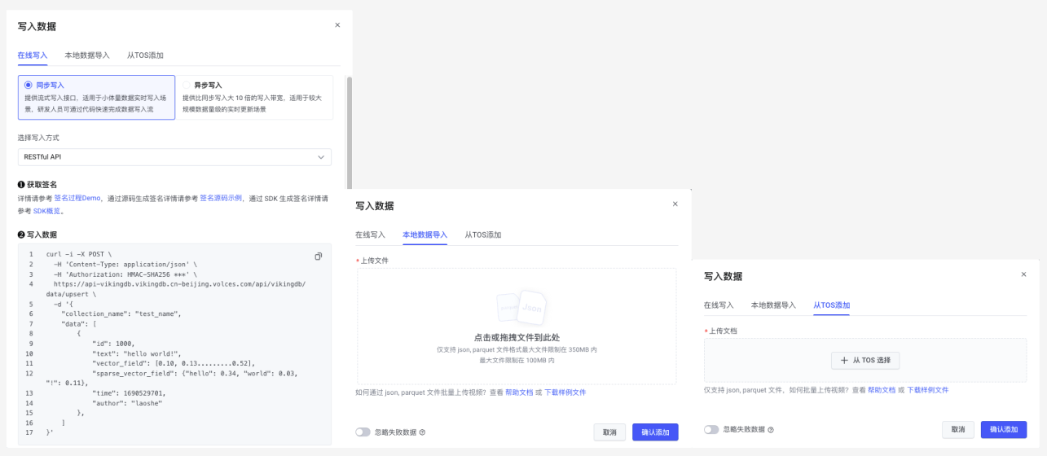Close the online write dialog with the X
The width and height of the screenshot is (1047, 456).
click(337, 25)
